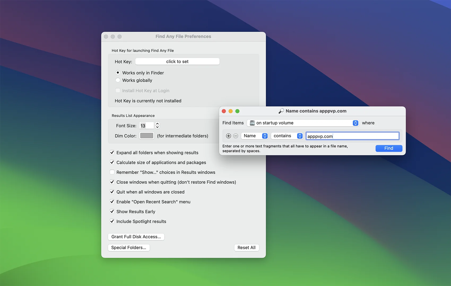Open the Dim Color swatch picker

coord(147,136)
